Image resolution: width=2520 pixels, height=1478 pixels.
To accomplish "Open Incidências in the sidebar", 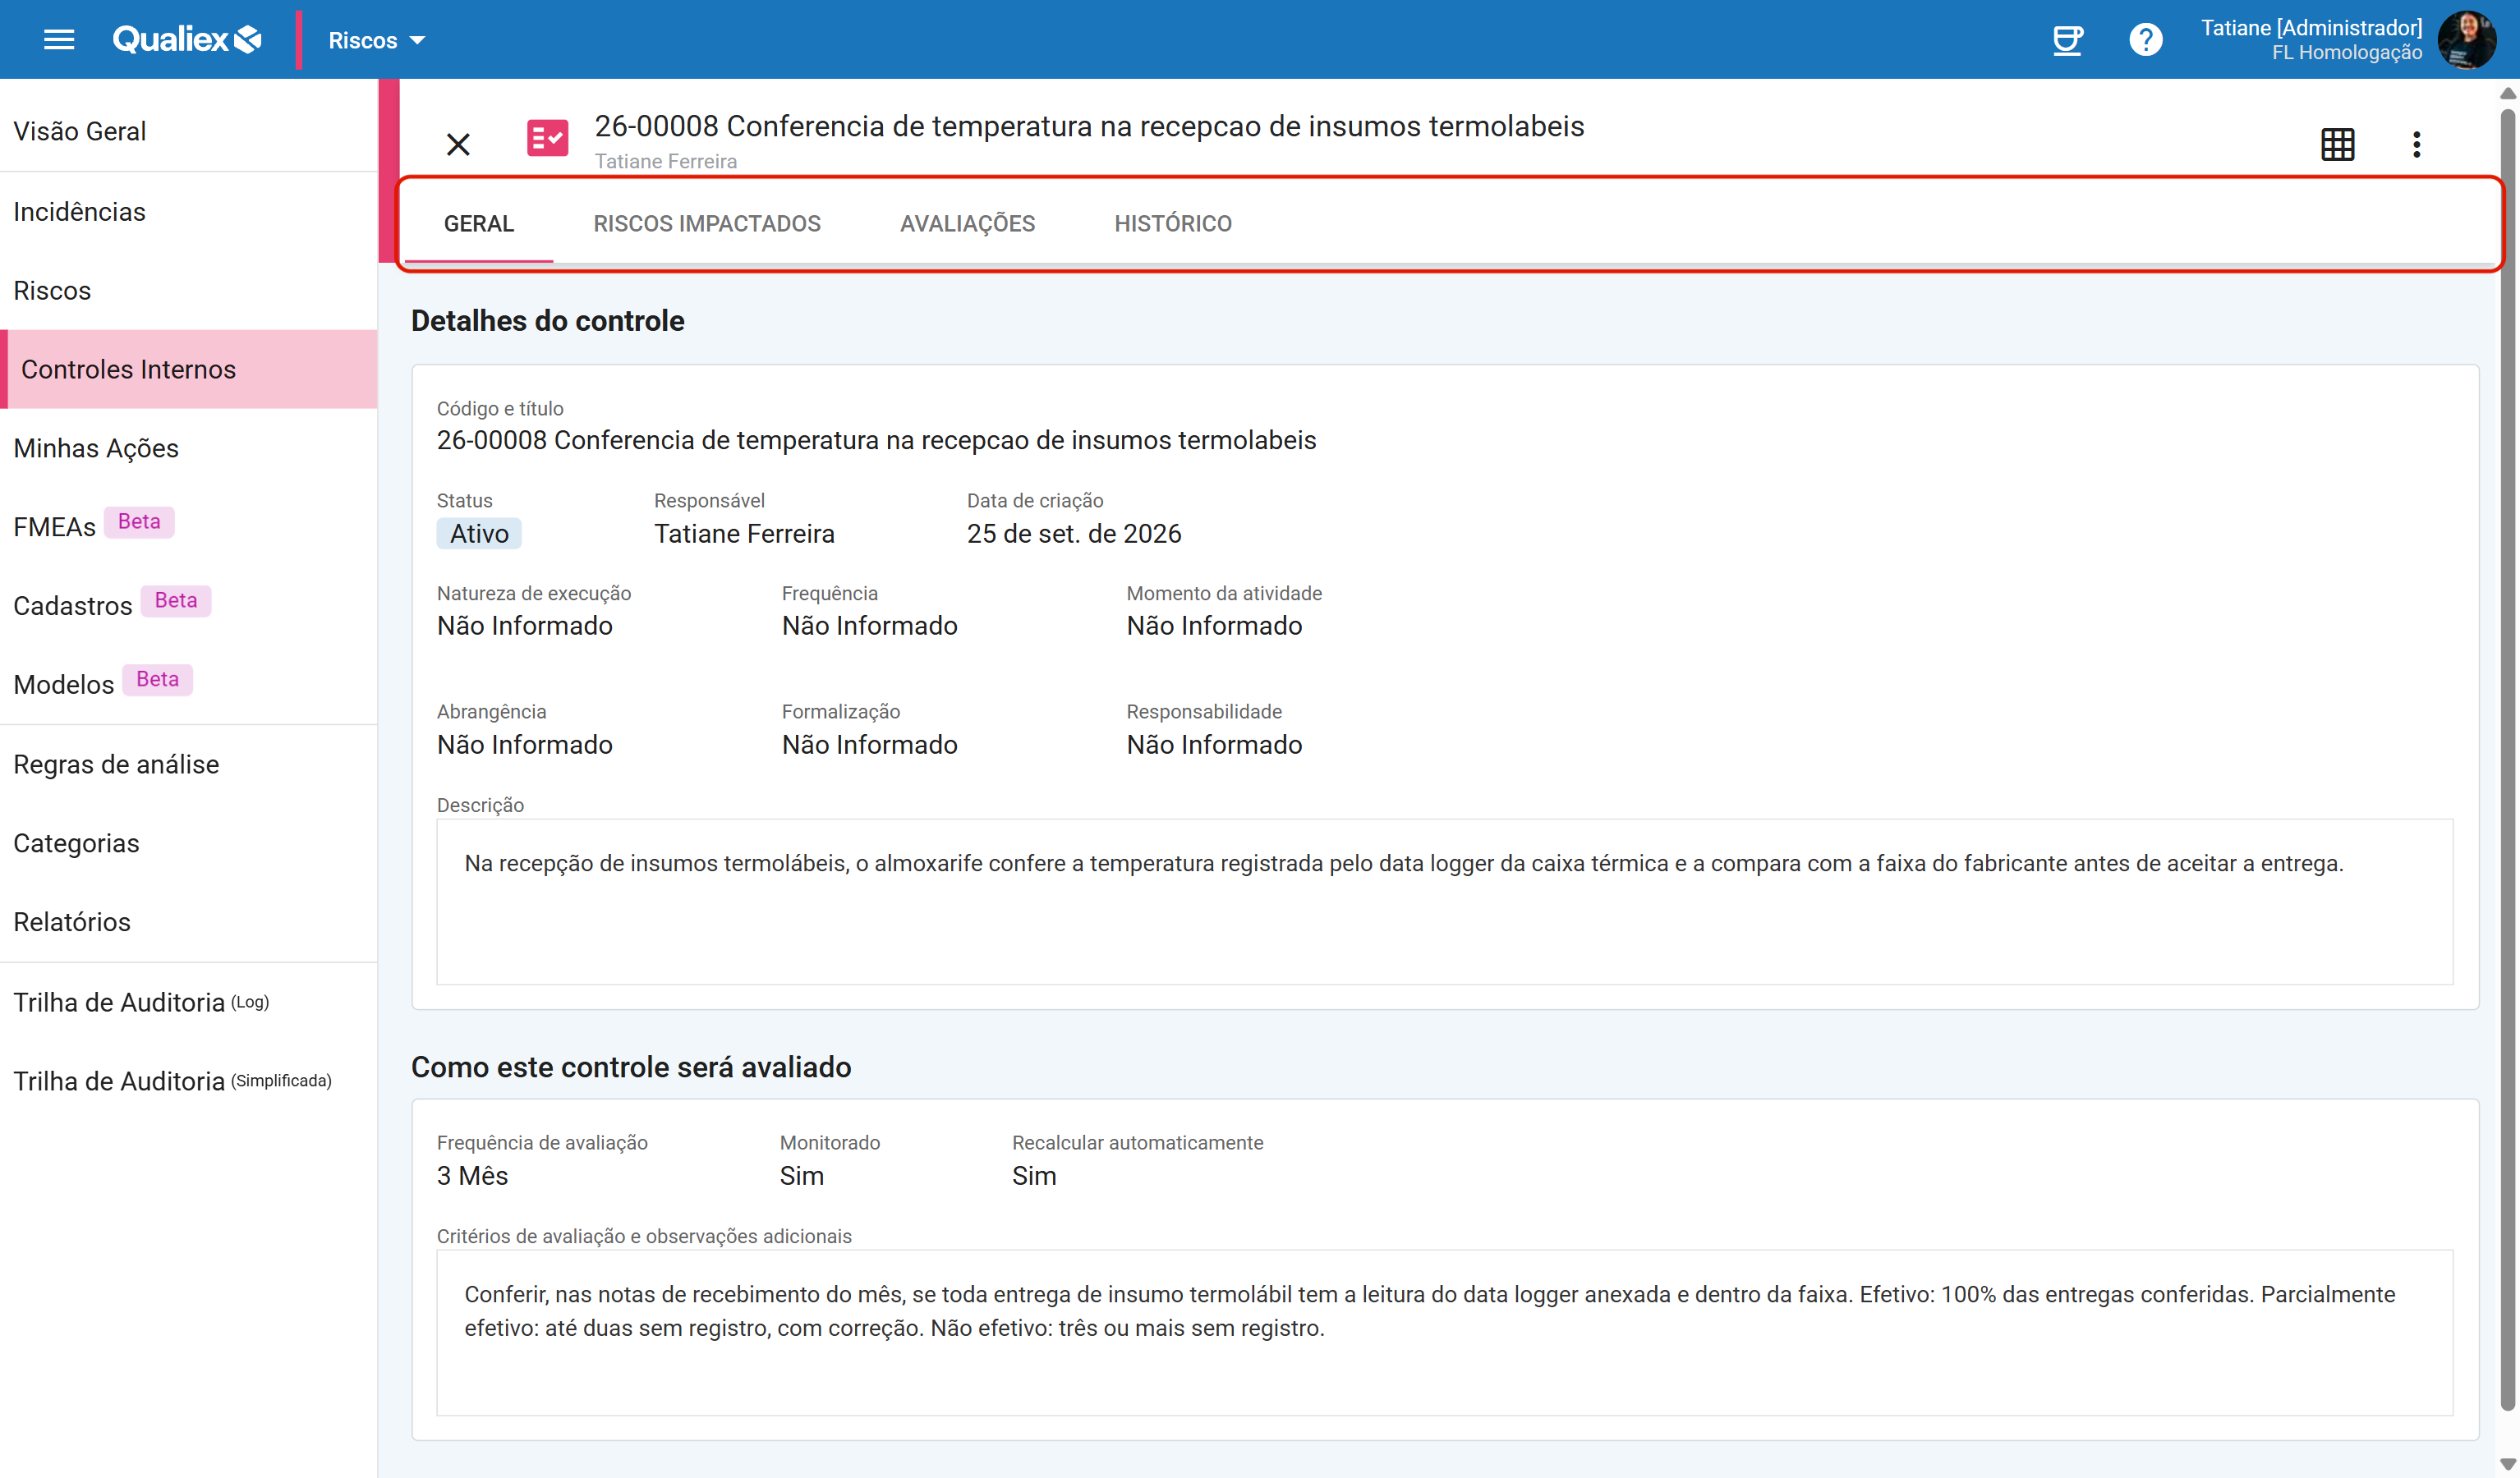I will (x=189, y=211).
